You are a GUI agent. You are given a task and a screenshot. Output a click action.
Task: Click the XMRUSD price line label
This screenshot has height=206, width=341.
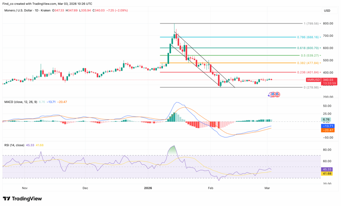313,80
